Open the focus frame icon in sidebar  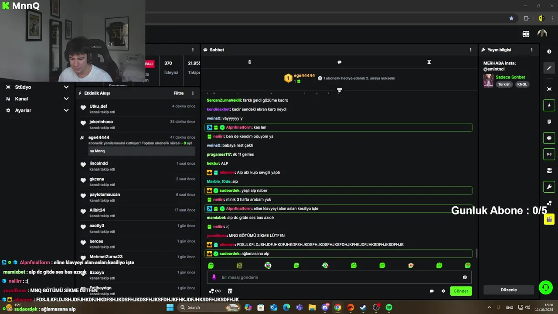pos(549,89)
